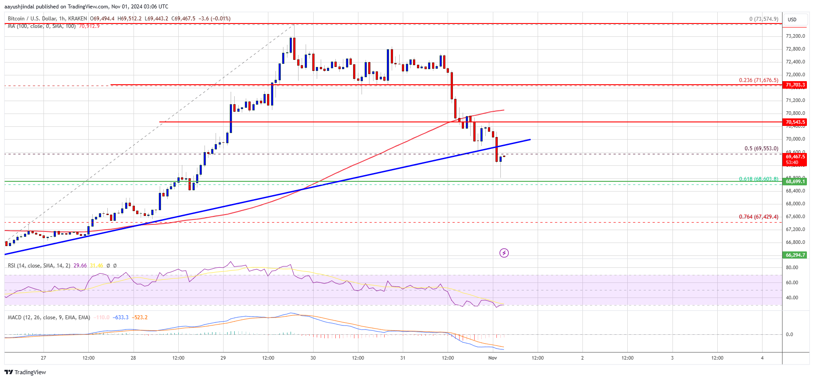Click the red 70,543.5 price tag
Viewport: 814px width, 380px height.
tap(795, 122)
